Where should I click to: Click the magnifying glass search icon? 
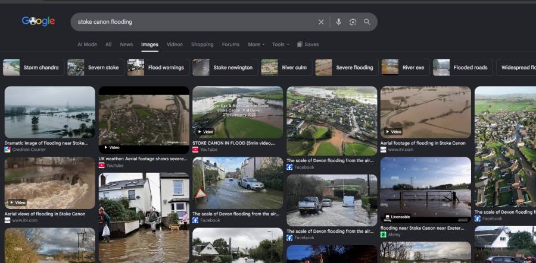367,22
